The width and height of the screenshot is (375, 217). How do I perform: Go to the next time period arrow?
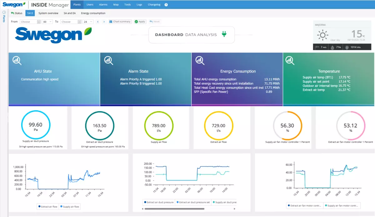(x=104, y=22)
